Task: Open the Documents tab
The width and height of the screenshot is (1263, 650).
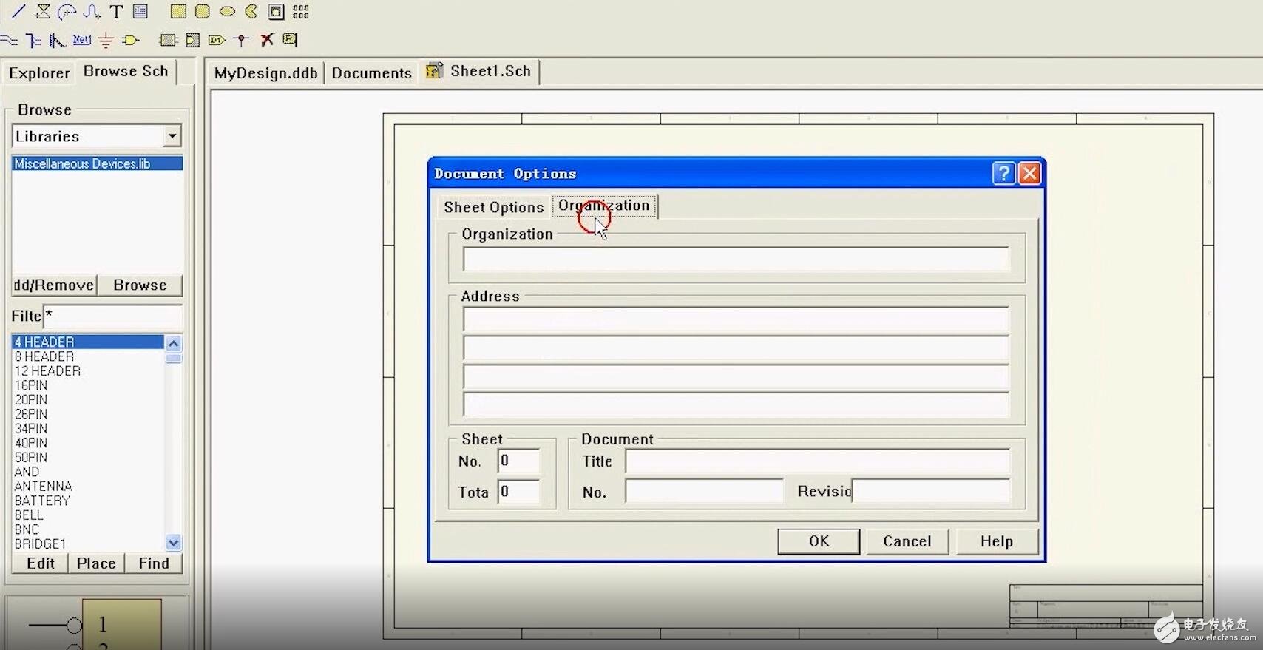Action: point(371,72)
